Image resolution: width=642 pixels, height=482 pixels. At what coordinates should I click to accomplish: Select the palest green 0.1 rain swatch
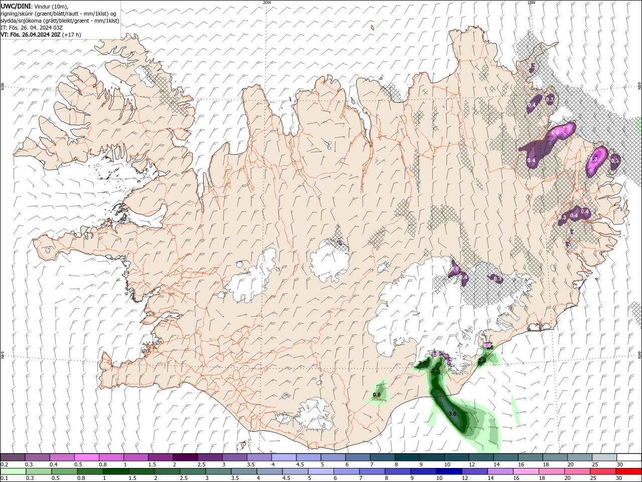(13, 471)
